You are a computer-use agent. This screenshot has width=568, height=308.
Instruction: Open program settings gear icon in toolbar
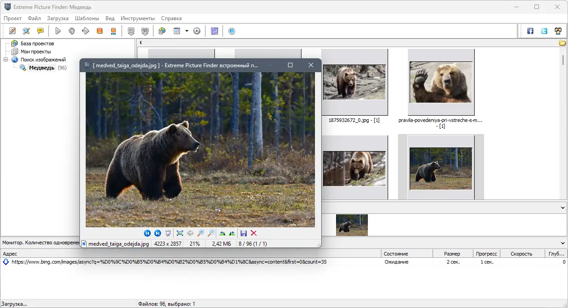tap(197, 31)
